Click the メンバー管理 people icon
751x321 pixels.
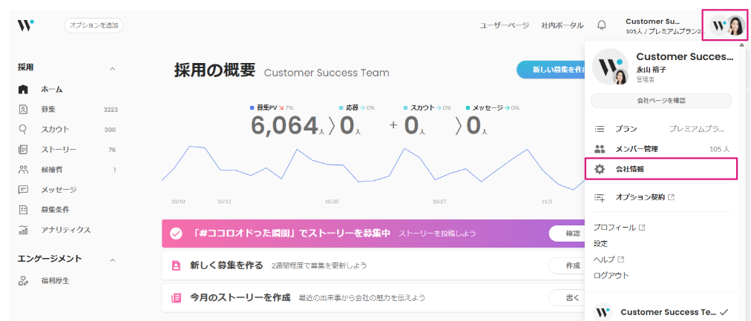pyautogui.click(x=600, y=149)
